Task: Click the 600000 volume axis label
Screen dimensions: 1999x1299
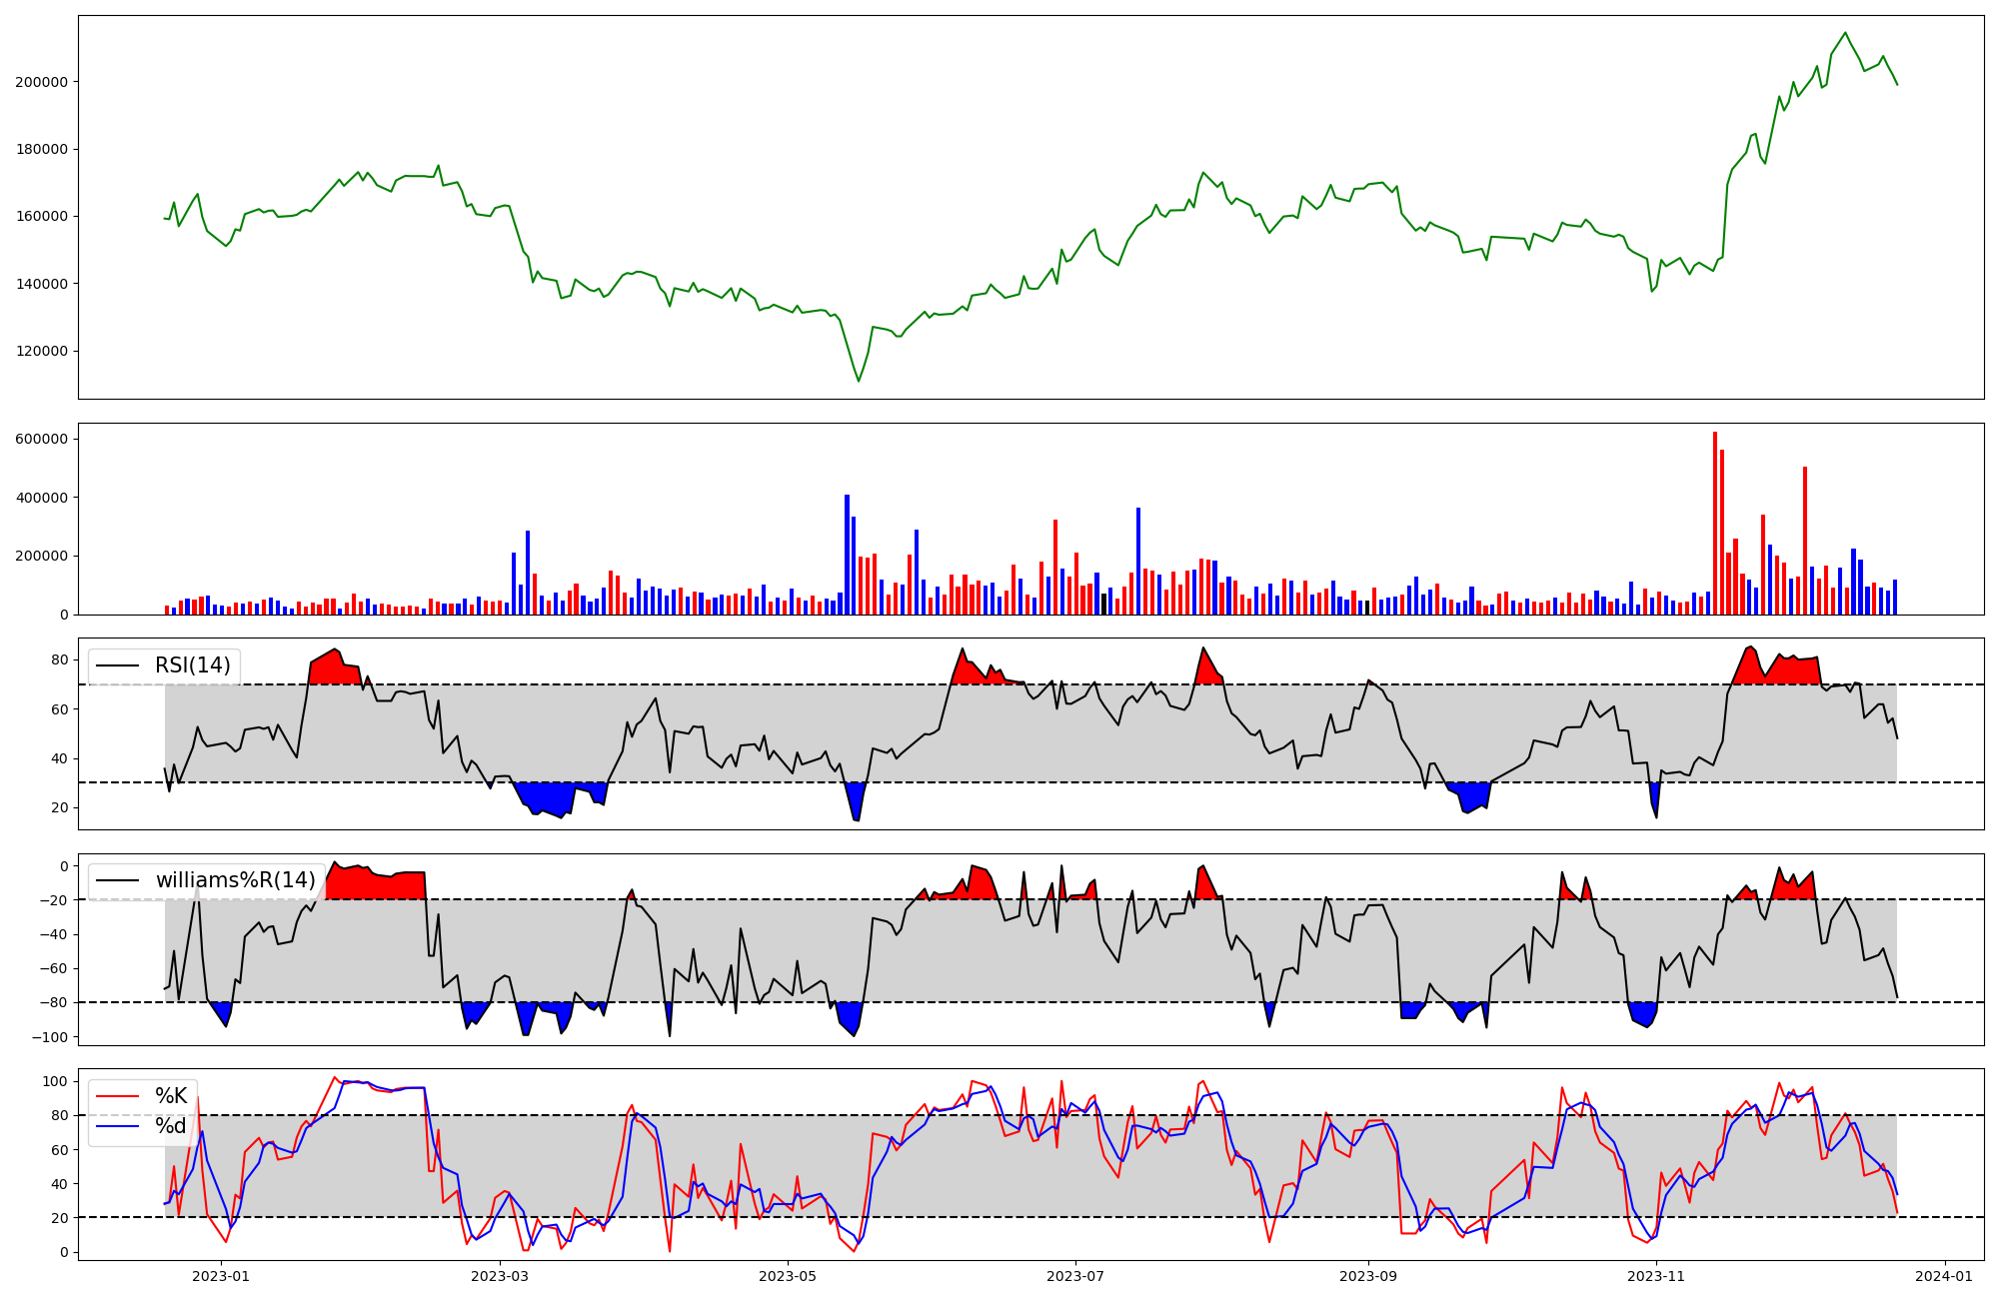Action: pyautogui.click(x=41, y=439)
